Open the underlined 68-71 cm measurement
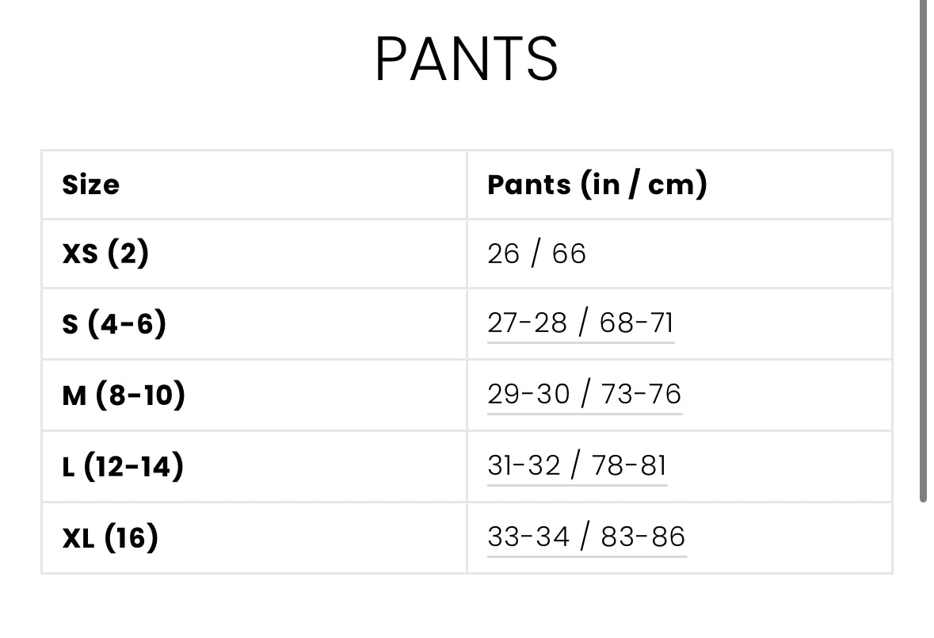This screenshot has width=934, height=638. [x=636, y=323]
